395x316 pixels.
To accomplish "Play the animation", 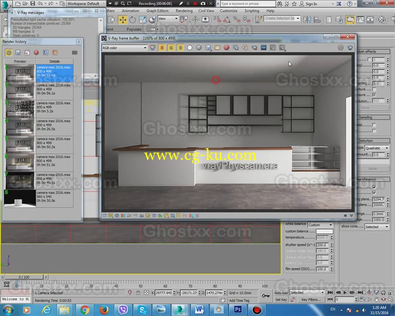I will (x=345, y=293).
